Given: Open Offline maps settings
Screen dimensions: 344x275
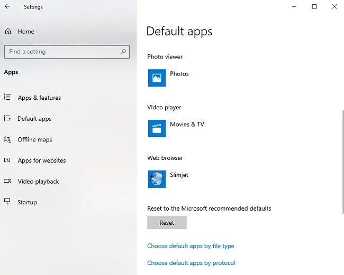Looking at the screenshot, I should pyautogui.click(x=35, y=139).
